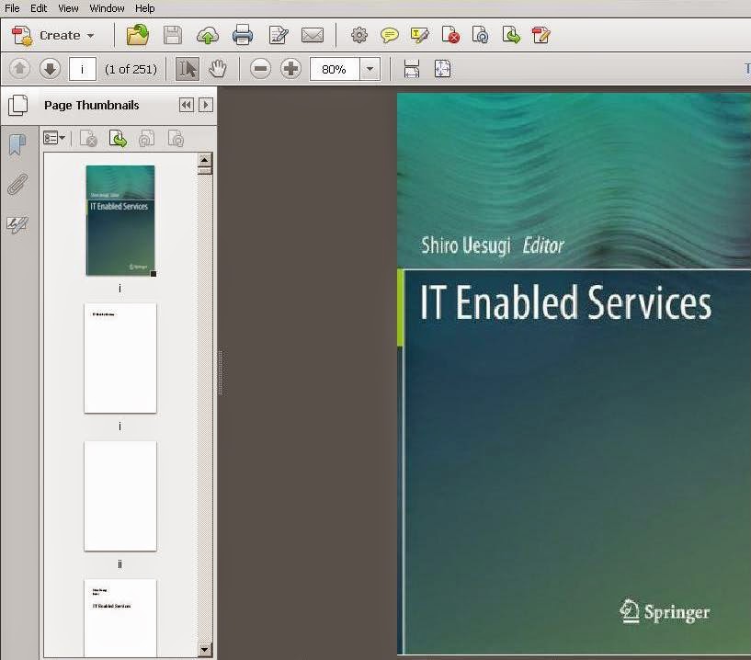
Task: Select the Highlight text tool
Action: 419,36
